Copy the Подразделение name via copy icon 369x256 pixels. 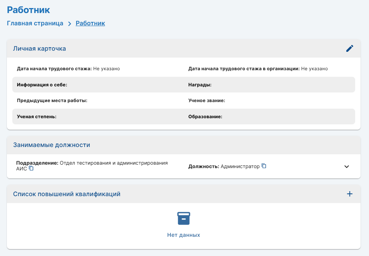point(31,168)
